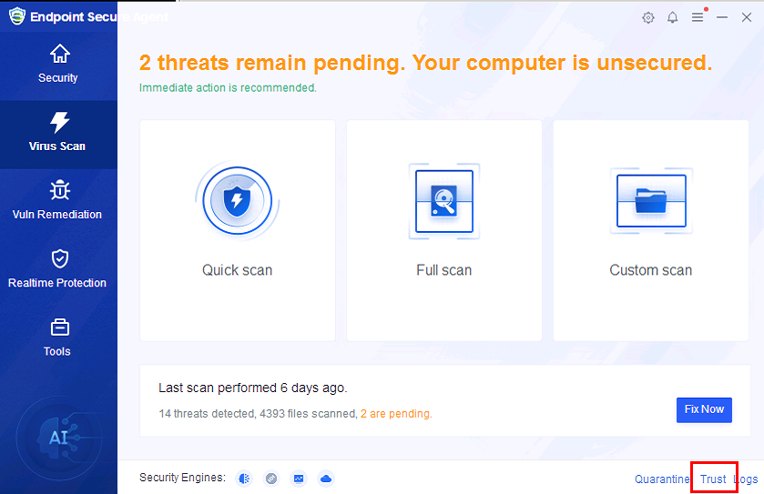Select the Virus Scan sidebar tab

[x=58, y=133]
